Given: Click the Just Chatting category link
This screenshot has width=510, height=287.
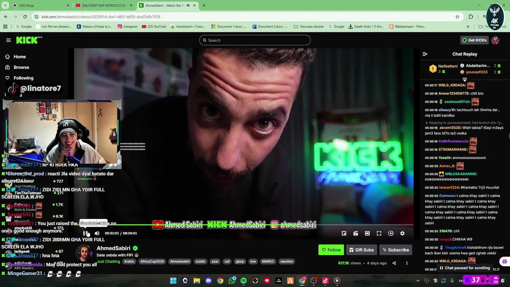Looking at the screenshot, I should pos(108,261).
